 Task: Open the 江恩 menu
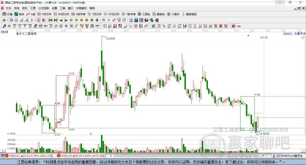coord(33,8)
